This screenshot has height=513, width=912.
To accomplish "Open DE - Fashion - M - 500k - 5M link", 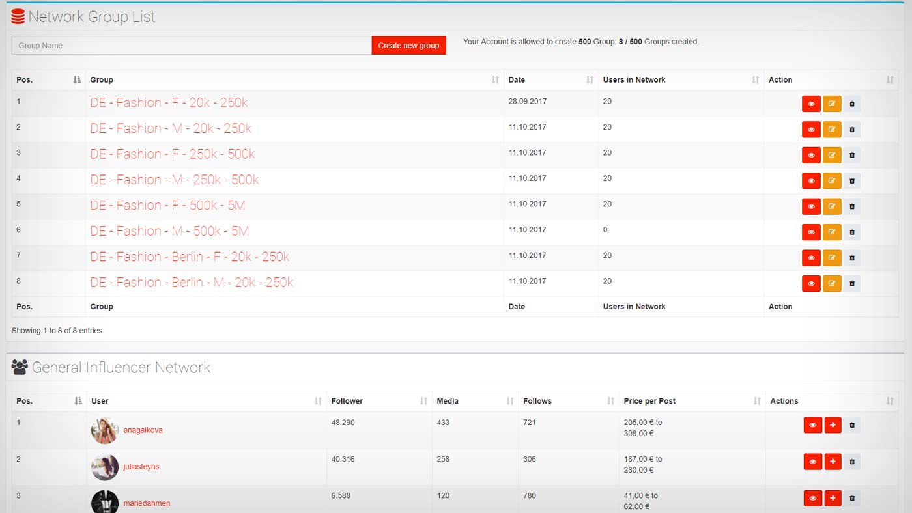I will [x=169, y=231].
